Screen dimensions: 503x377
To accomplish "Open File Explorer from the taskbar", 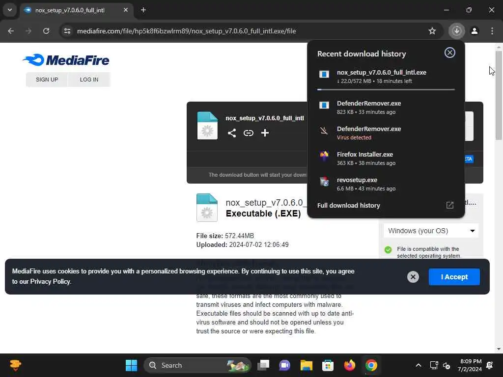I will pos(307,365).
